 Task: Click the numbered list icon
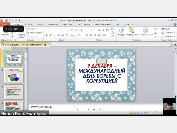pos(93,30)
